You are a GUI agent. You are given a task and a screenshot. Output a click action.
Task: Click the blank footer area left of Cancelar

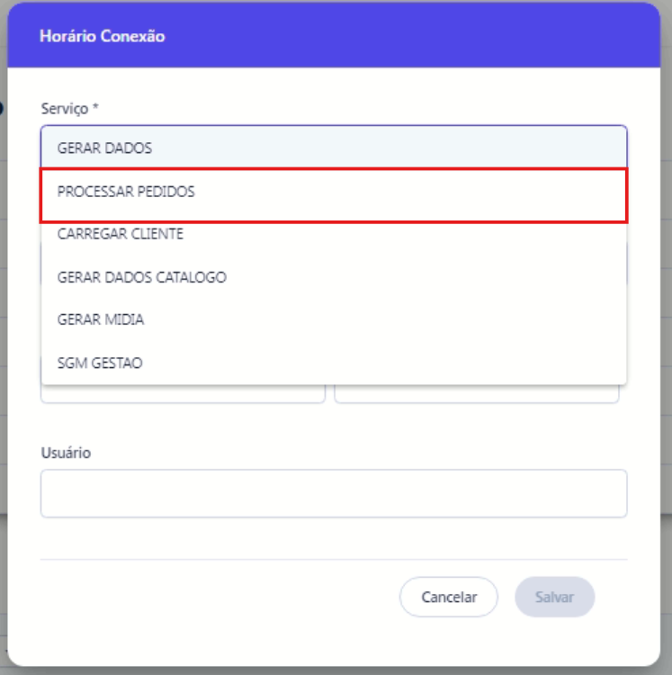tap(216, 597)
